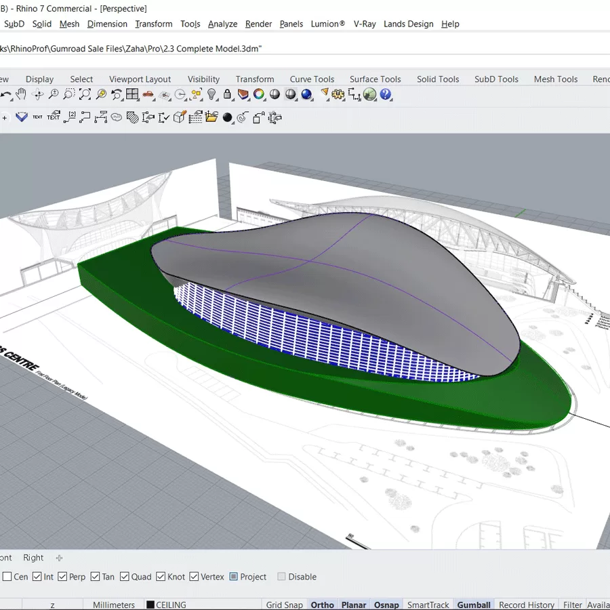Click the blue angle dimension icon
610x610 pixels.
[22, 117]
